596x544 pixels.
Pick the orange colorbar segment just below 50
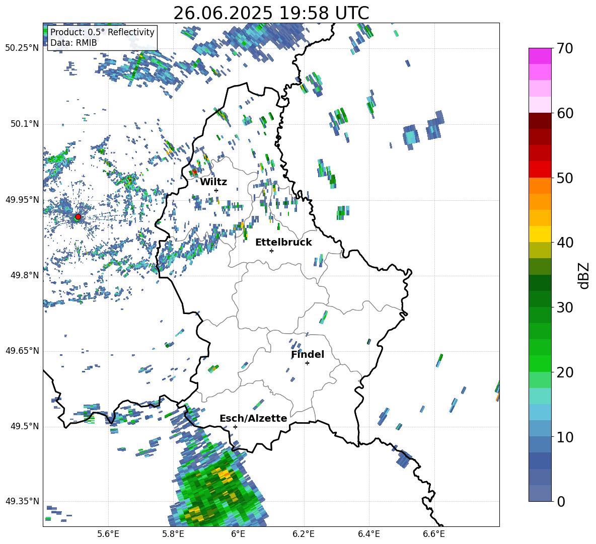click(540, 186)
